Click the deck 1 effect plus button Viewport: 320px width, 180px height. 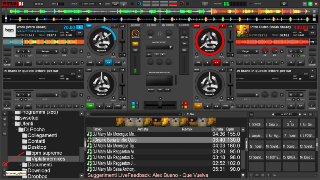click(81, 51)
